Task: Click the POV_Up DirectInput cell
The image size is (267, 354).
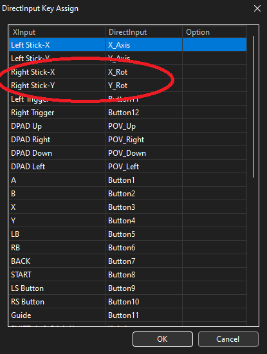Action: [143, 126]
